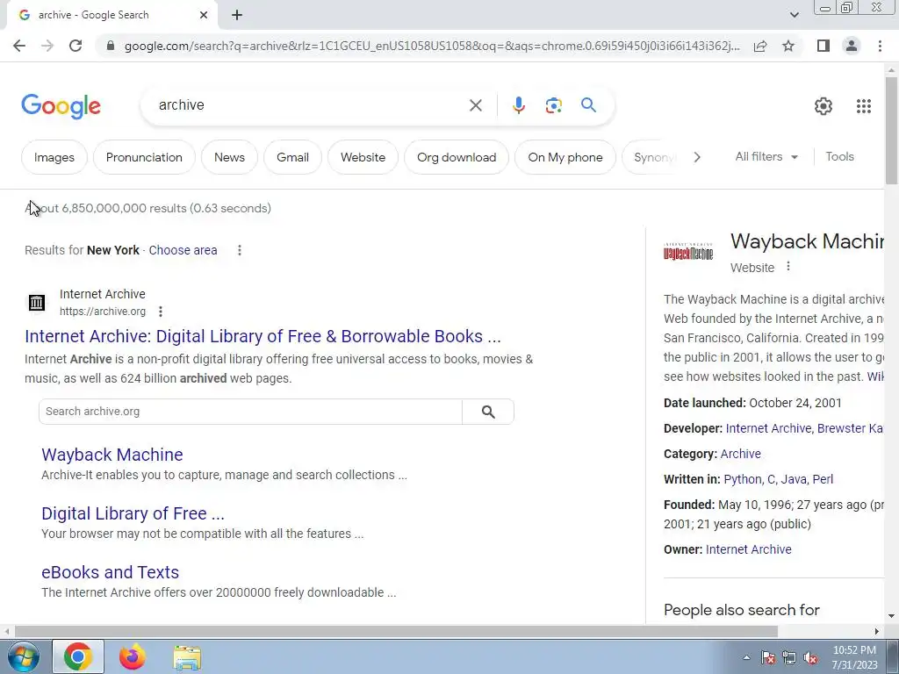Open knowledge panel three-dot menu
The width and height of the screenshot is (899, 674).
(788, 267)
